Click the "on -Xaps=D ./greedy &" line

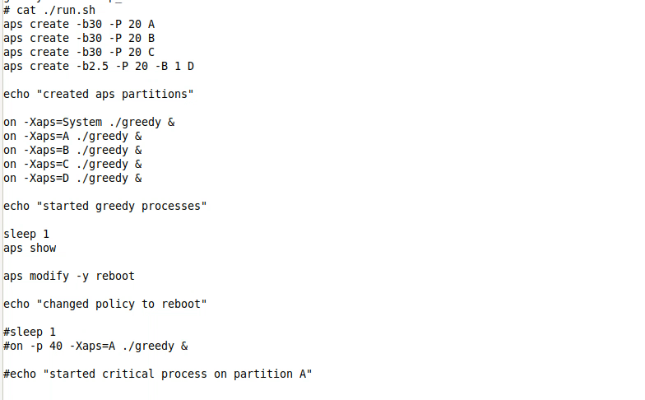tap(72, 179)
